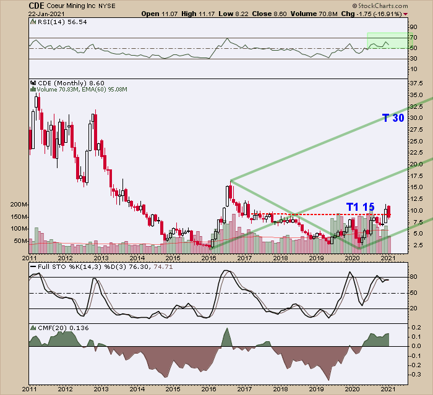Click the 50M volume axis label

click(20, 241)
